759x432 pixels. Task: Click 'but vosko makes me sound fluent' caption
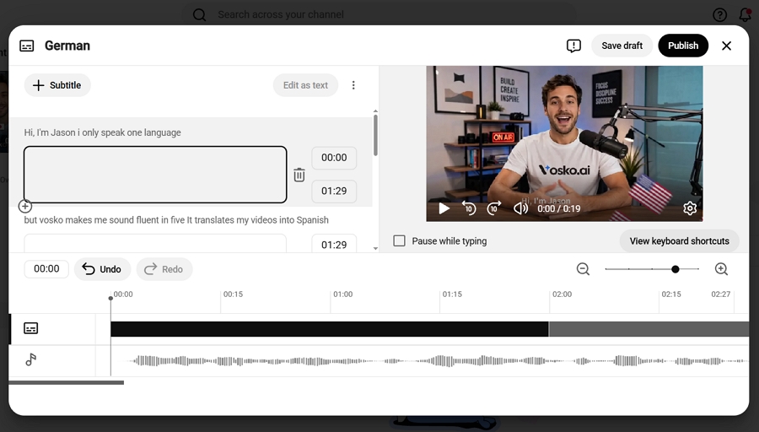coord(176,220)
